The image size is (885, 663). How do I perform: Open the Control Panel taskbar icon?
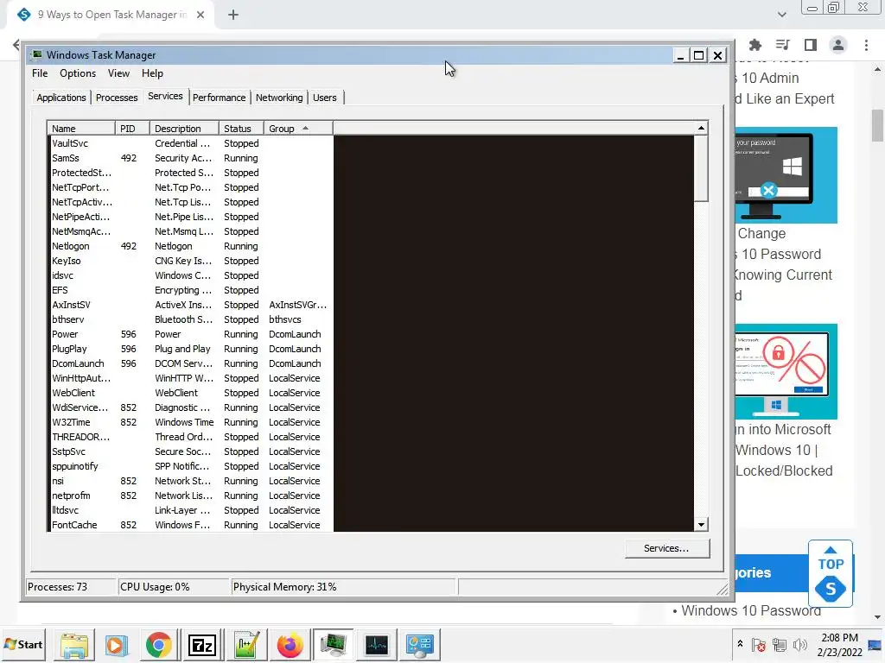tap(419, 645)
